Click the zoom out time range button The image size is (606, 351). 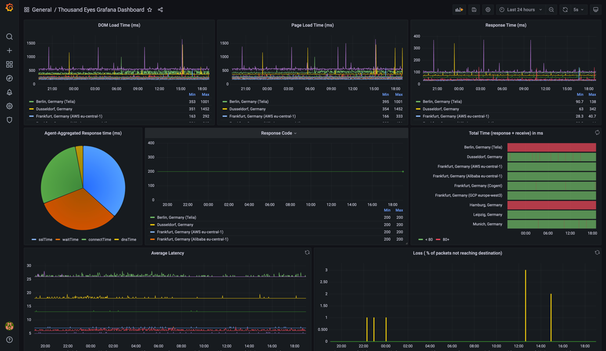552,10
